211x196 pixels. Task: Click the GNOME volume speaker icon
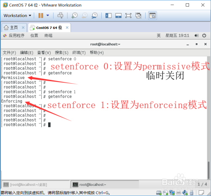(x=197, y=36)
